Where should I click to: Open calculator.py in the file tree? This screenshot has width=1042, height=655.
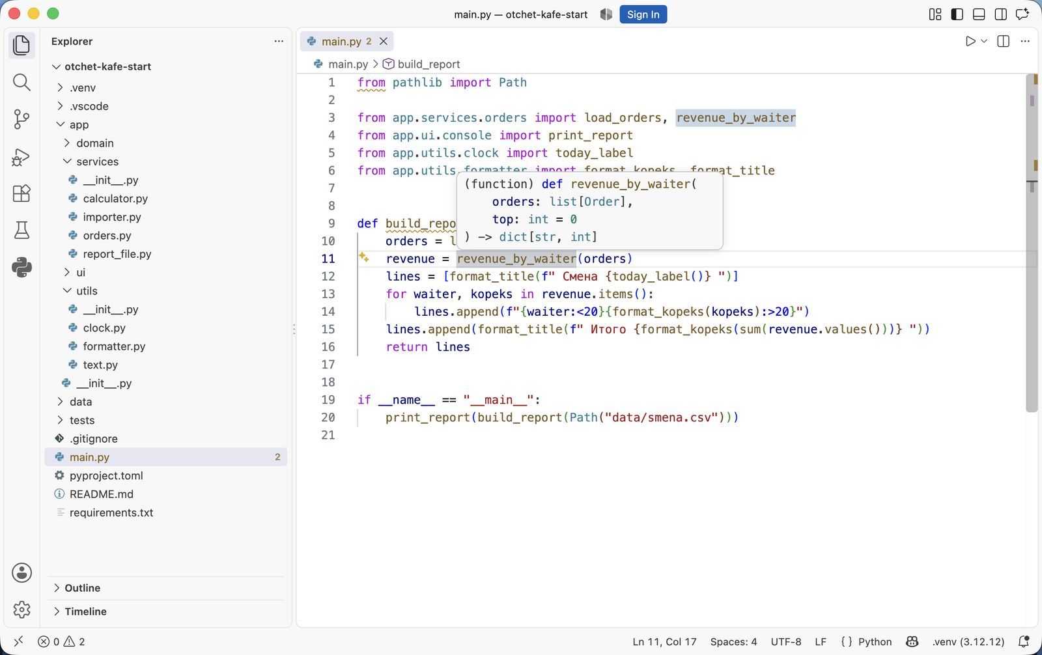click(x=115, y=199)
